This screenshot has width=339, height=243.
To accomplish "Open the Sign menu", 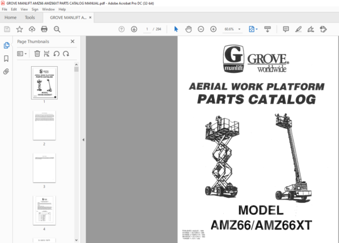I will pyautogui.click(x=35, y=9).
